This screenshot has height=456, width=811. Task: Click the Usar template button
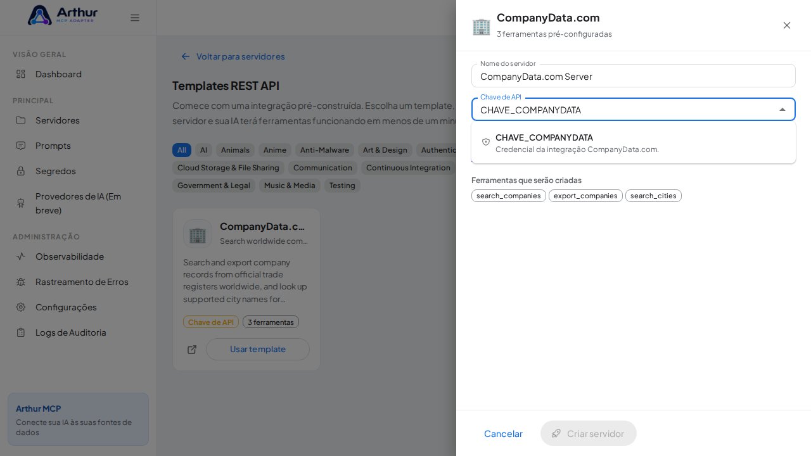click(258, 350)
